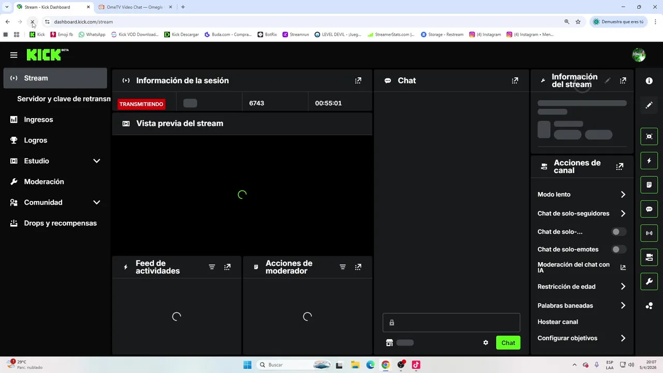Open Chat de solo-seguidores options arrow
The width and height of the screenshot is (663, 373).
[x=623, y=213]
